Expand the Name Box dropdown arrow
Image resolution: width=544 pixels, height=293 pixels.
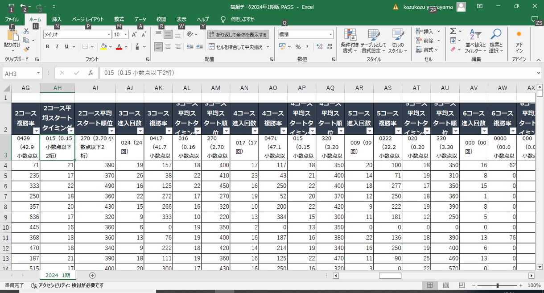tap(38, 73)
